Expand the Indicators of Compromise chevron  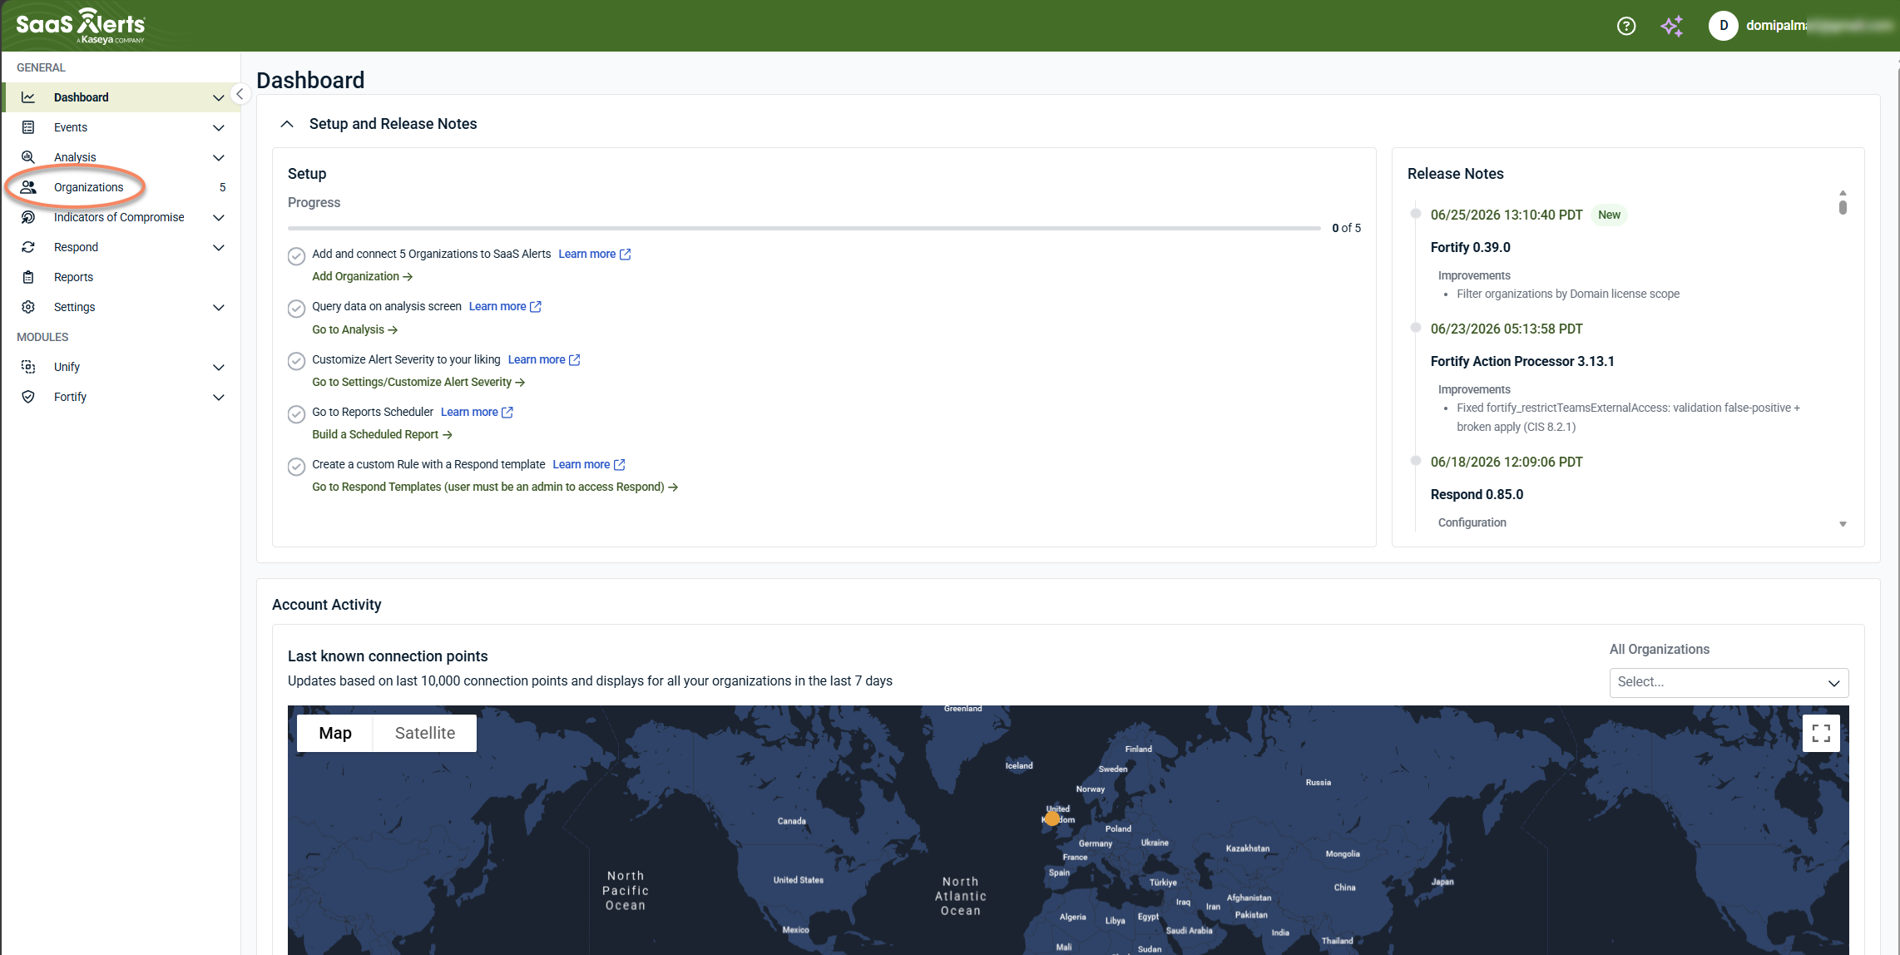click(219, 217)
